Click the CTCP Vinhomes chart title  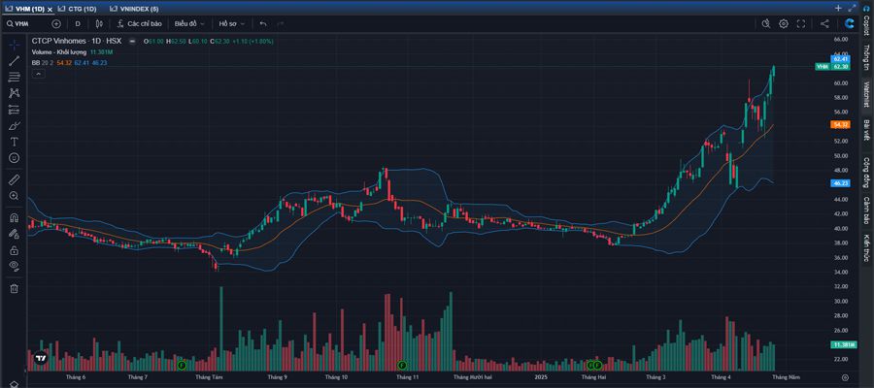click(77, 41)
